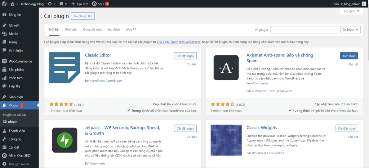The image size is (369, 168).
Task: Click the Tìm plugin search field
Action: (304, 30)
